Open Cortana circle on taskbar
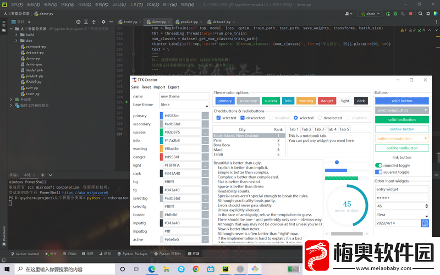 [122, 269]
